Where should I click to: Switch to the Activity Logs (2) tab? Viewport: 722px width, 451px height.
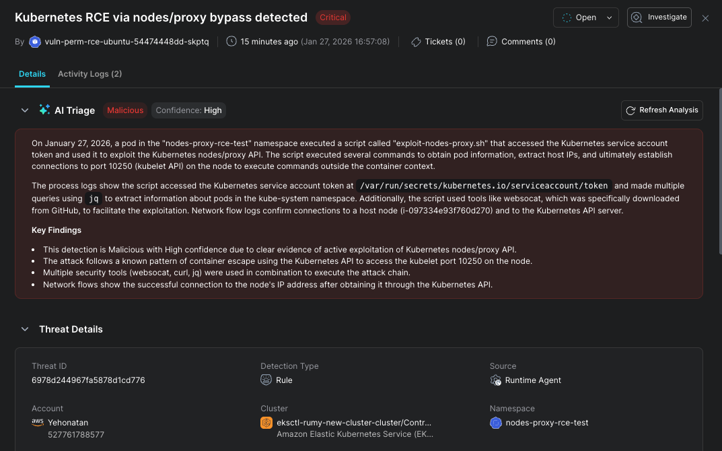[x=89, y=73]
